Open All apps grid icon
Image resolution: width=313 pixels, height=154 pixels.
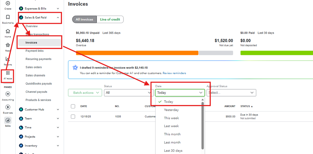coord(8,73)
